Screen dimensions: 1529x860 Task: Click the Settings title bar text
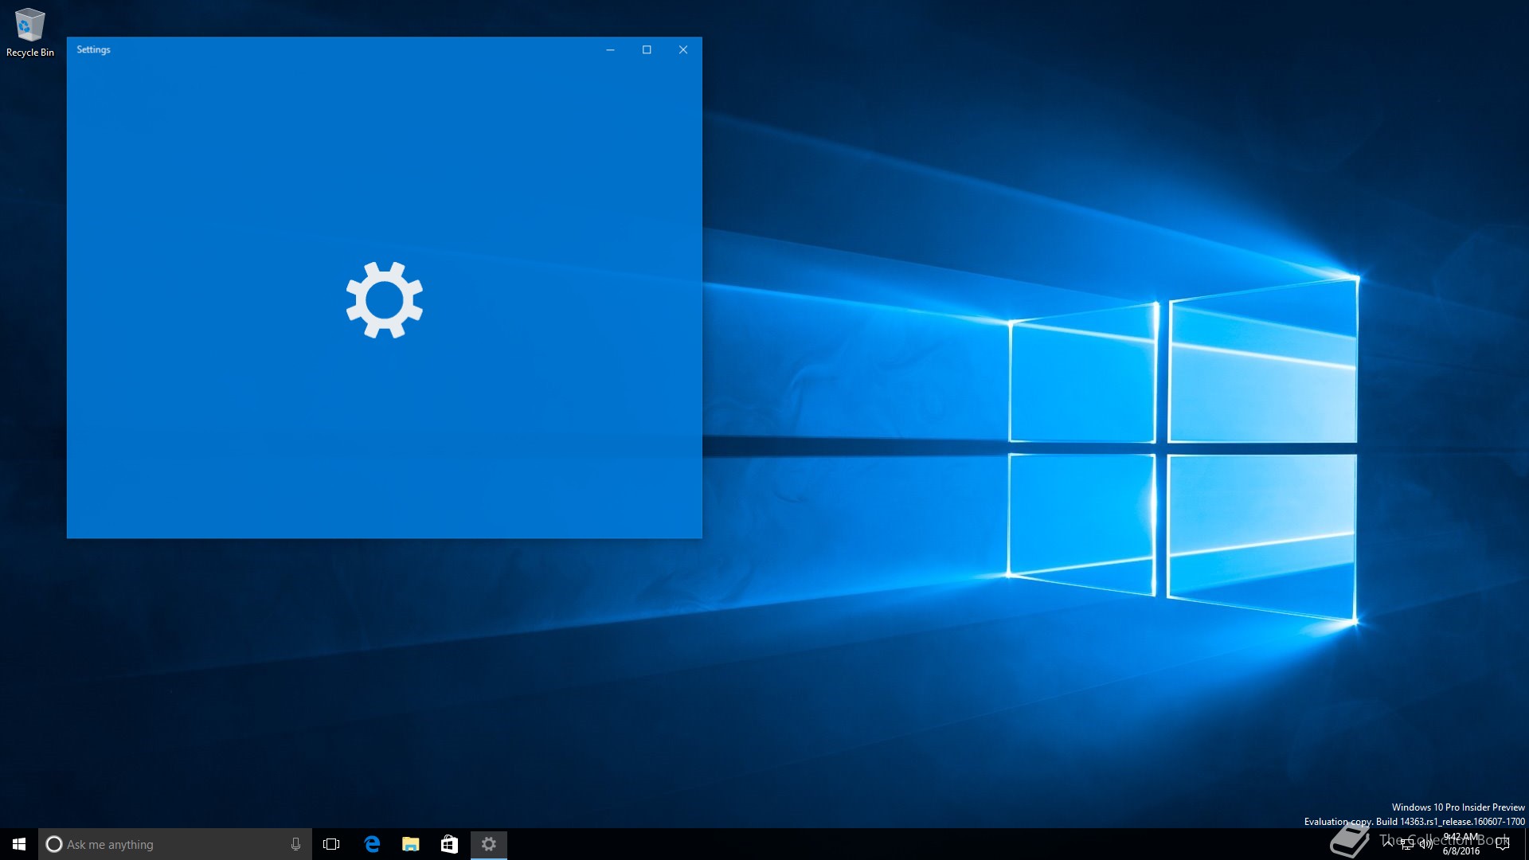(93, 49)
